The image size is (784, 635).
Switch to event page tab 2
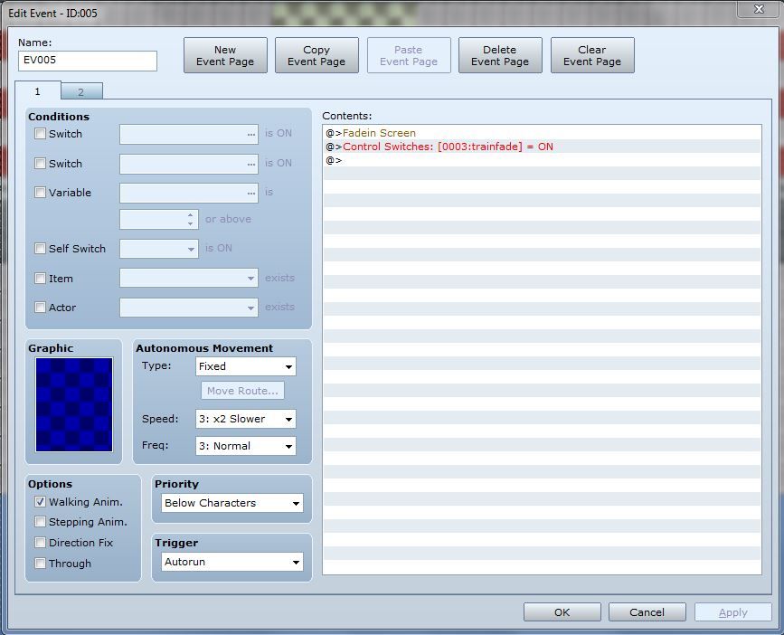click(x=80, y=91)
